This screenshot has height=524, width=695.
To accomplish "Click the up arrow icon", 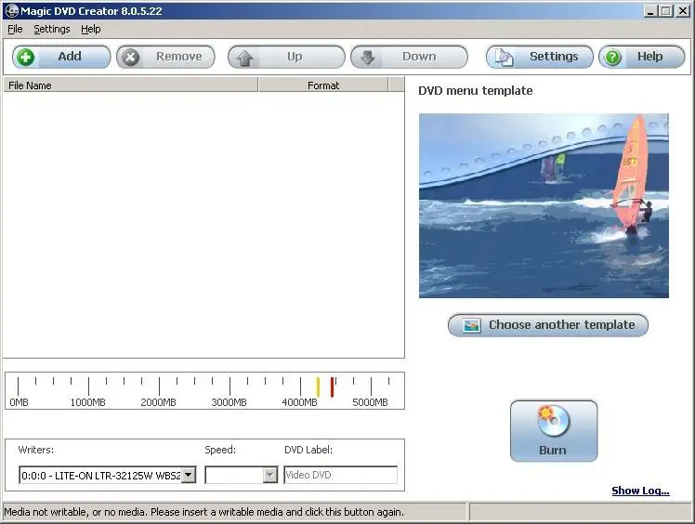I will [x=244, y=58].
